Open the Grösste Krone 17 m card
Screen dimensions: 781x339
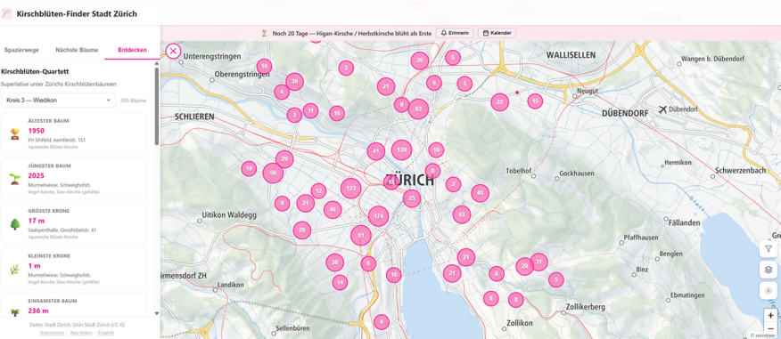74,223
